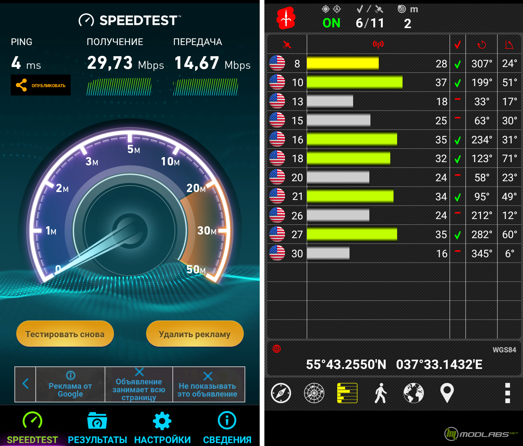Open the walking speed view

381,393
